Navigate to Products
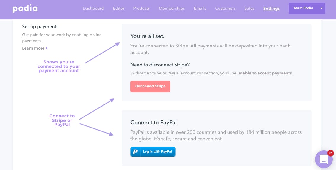The image size is (336, 170). point(141,8)
